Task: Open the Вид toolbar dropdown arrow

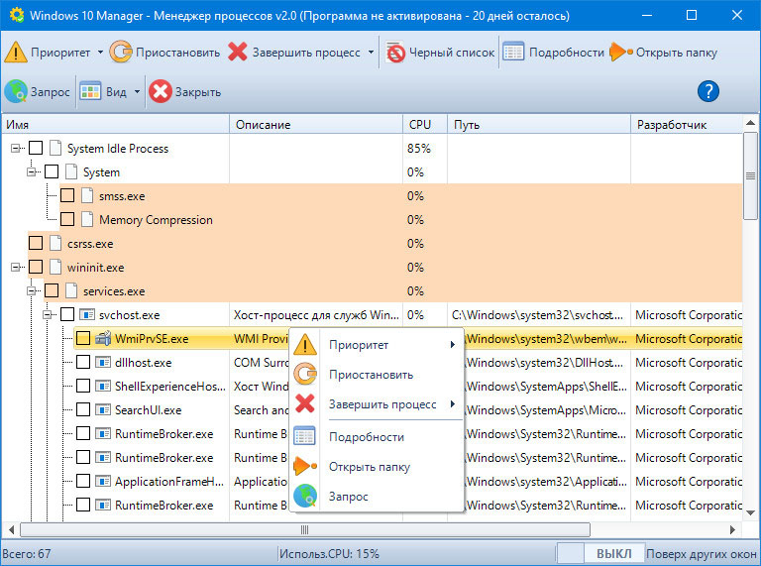Action: [x=137, y=91]
